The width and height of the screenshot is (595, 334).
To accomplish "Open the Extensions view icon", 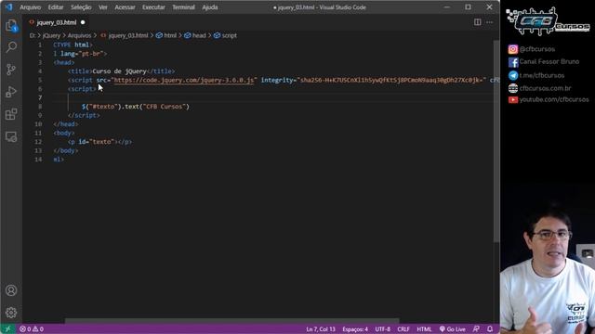I will [x=11, y=114].
